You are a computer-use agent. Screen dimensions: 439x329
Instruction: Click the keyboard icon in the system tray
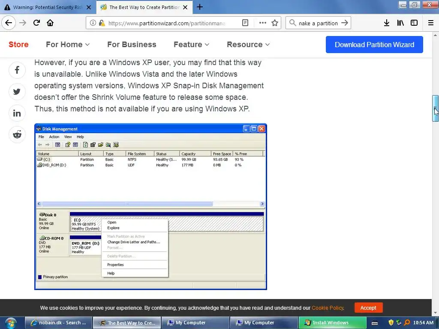pyautogui.click(x=375, y=323)
